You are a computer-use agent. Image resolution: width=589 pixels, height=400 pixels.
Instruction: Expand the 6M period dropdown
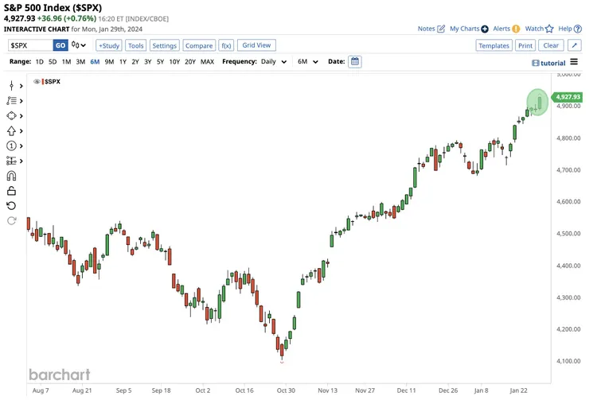click(308, 61)
